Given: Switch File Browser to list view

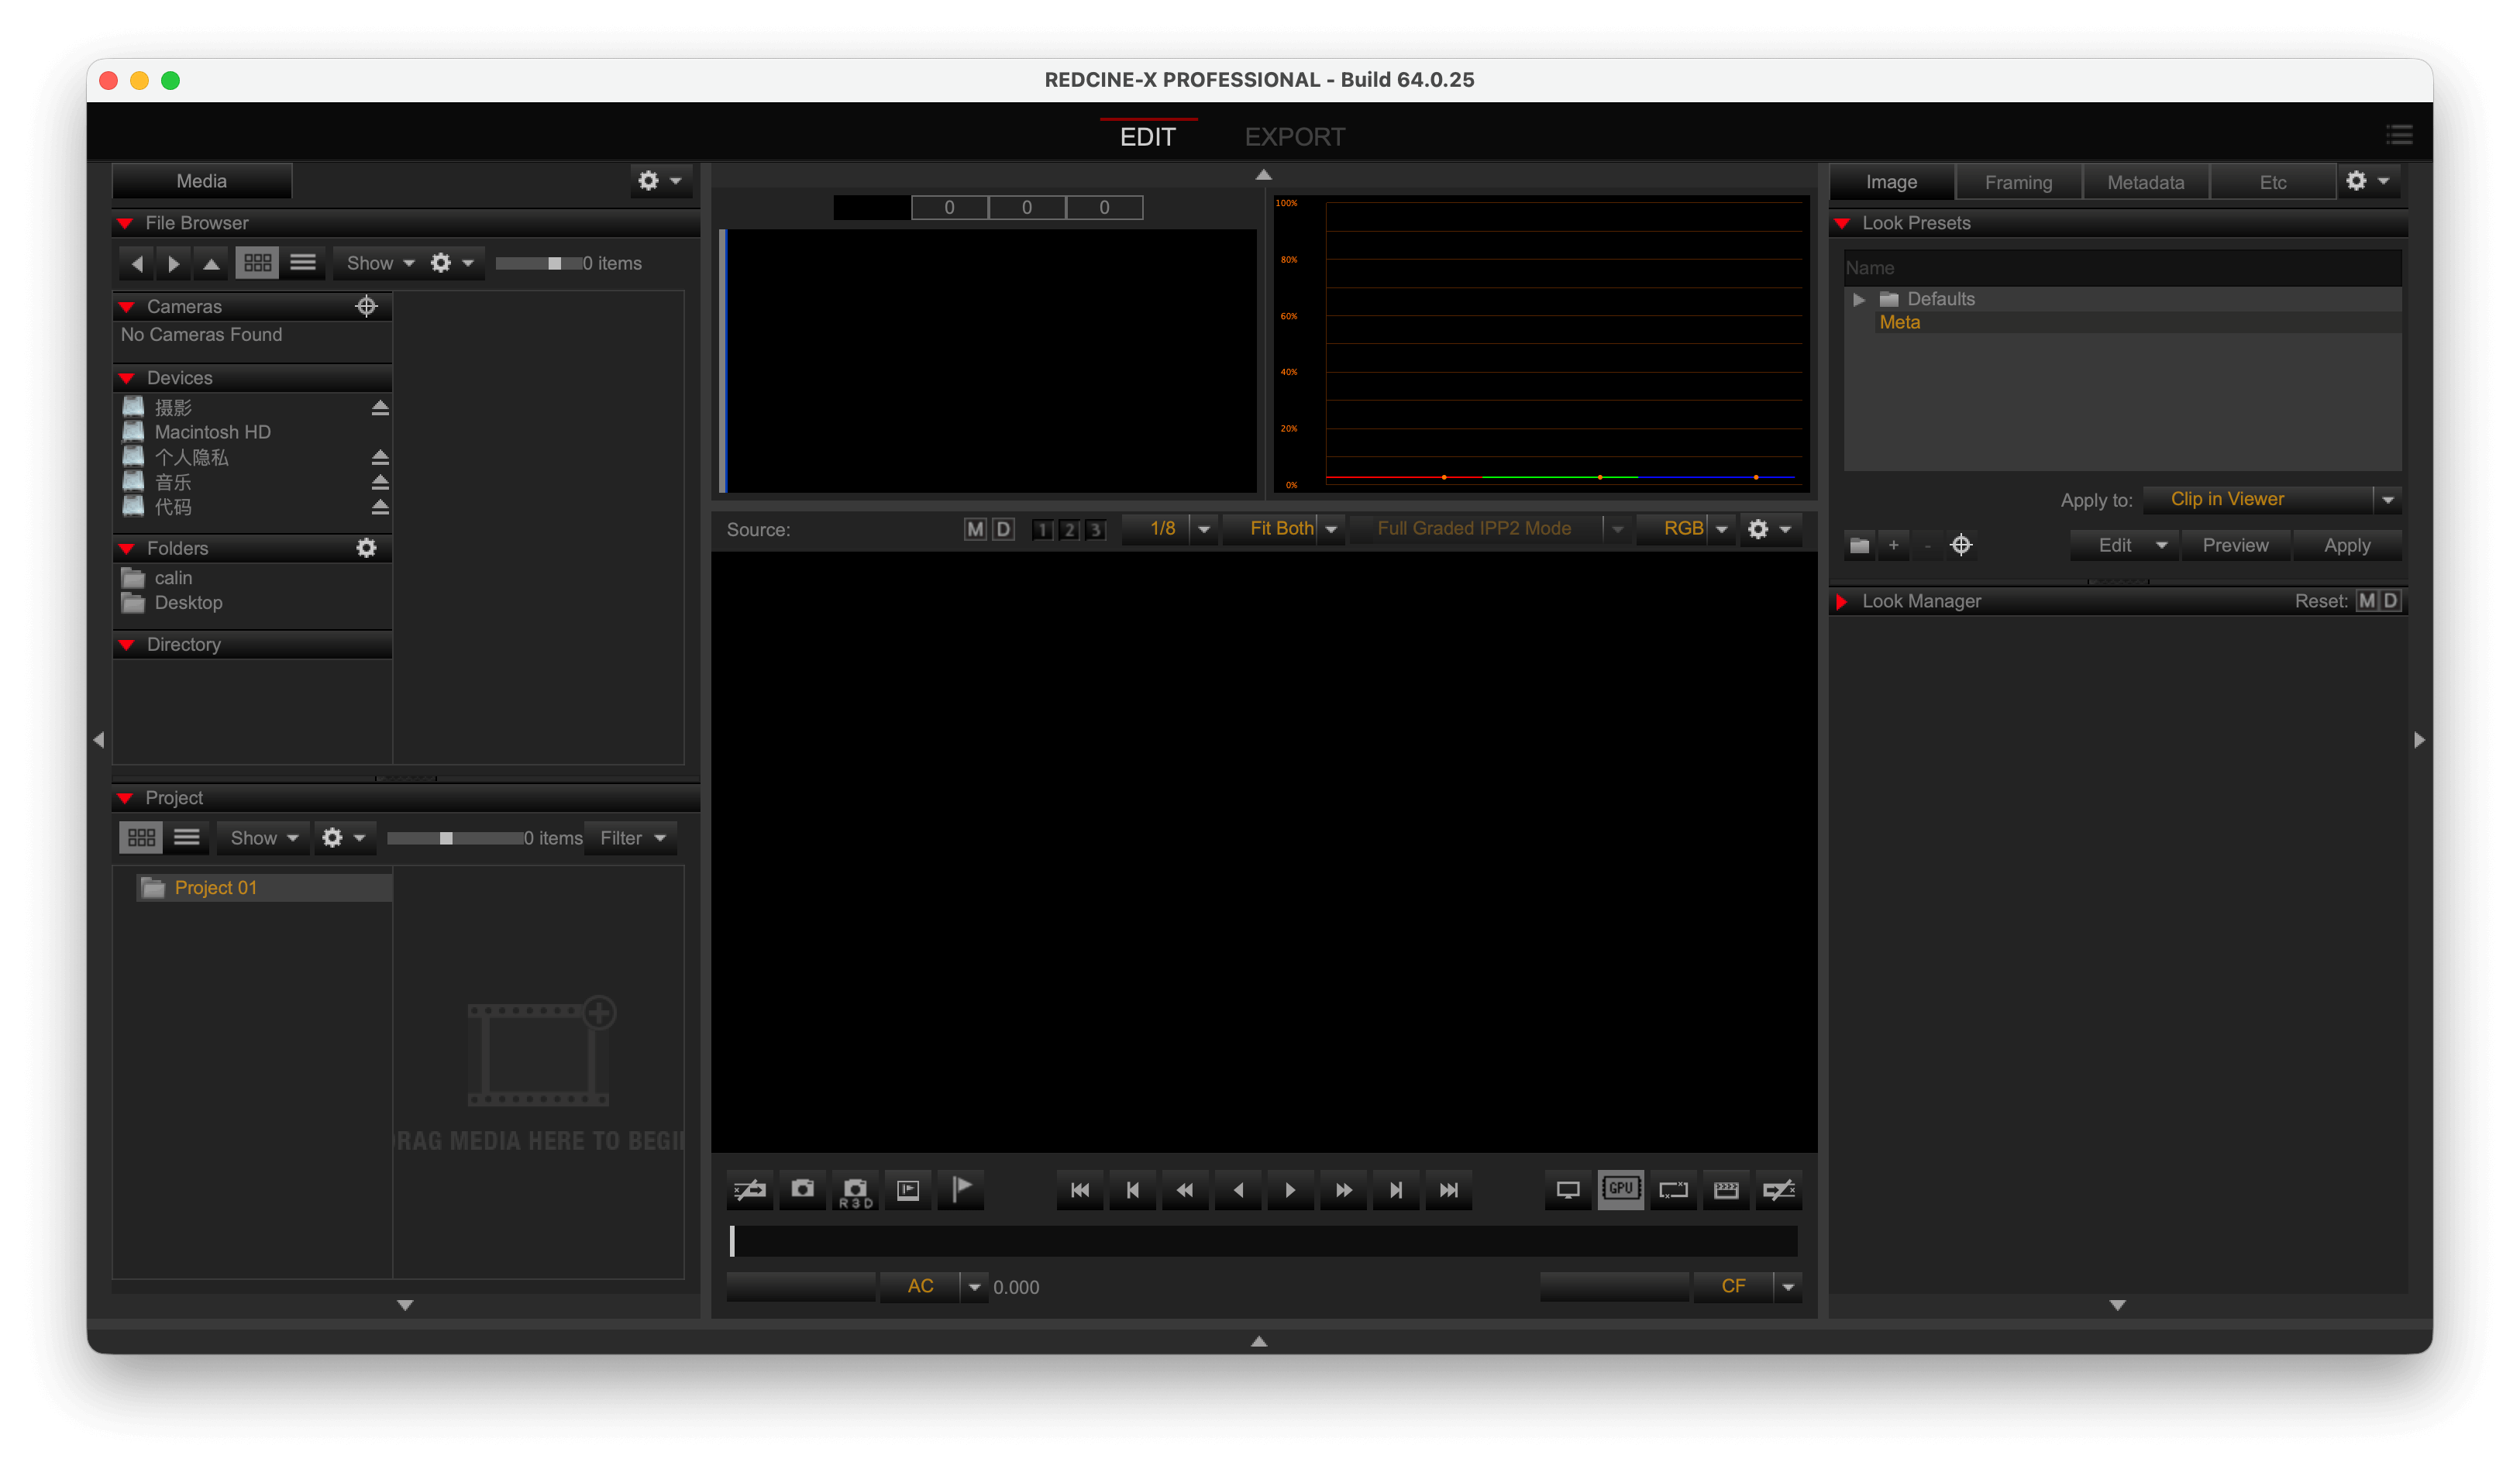Looking at the screenshot, I should tap(303, 263).
